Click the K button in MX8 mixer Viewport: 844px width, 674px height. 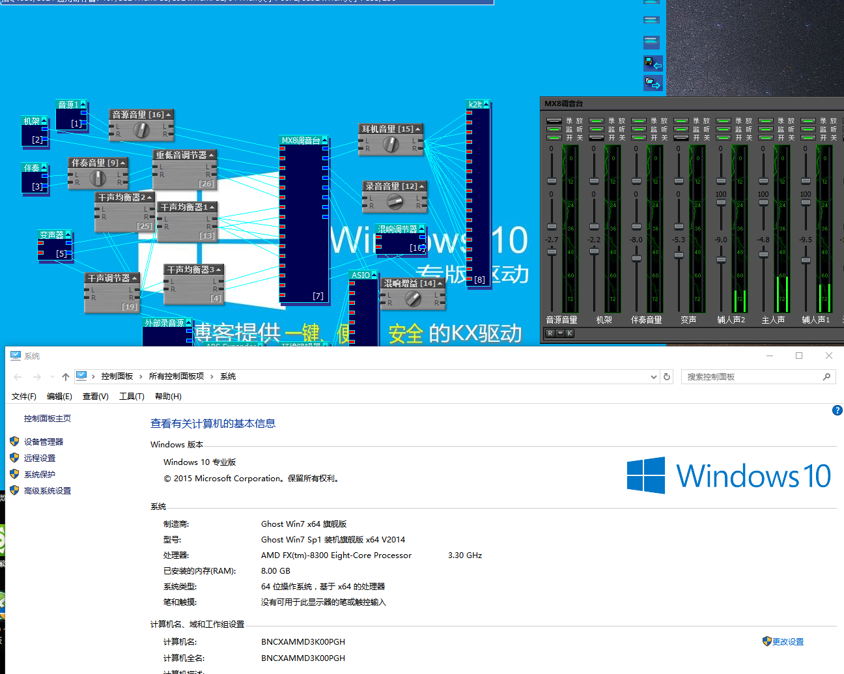click(x=570, y=333)
